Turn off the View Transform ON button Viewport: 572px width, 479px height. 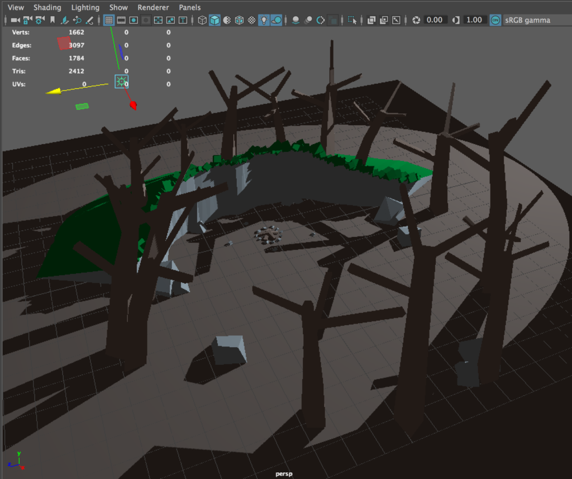(x=495, y=20)
